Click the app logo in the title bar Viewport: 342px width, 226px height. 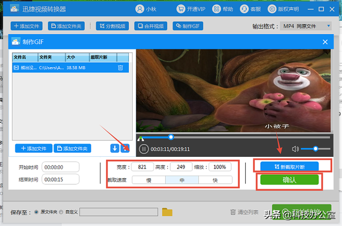tap(14, 9)
